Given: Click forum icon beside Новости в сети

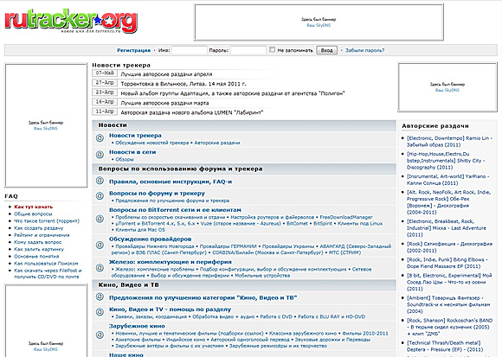Looking at the screenshot, I should (x=100, y=155).
